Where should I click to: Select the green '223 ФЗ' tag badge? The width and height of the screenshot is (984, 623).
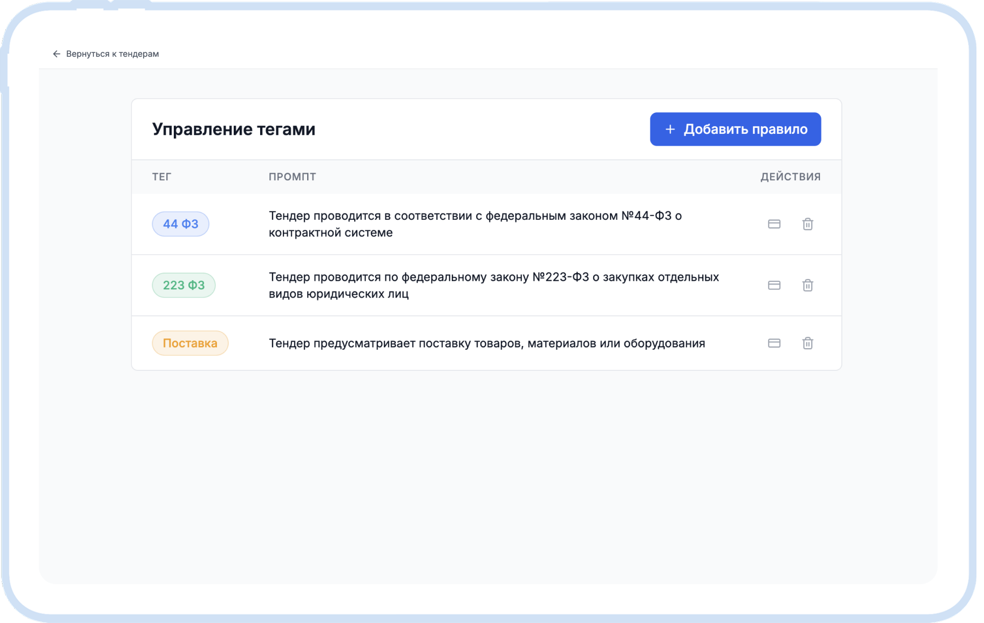pos(184,285)
